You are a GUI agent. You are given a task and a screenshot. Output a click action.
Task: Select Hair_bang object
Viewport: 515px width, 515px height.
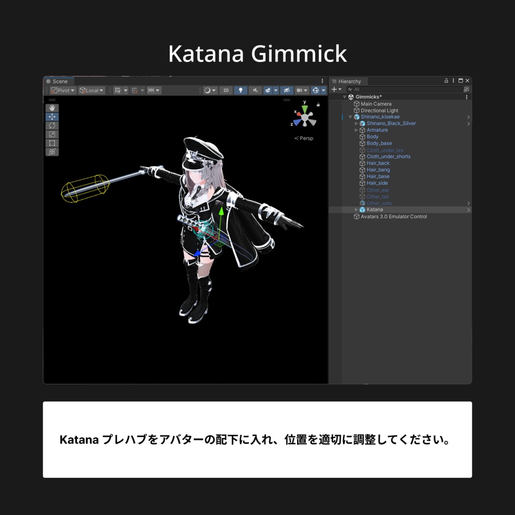[375, 170]
